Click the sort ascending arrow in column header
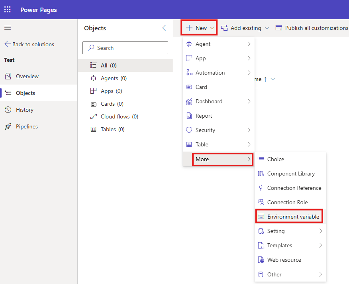349x284 pixels. point(265,79)
